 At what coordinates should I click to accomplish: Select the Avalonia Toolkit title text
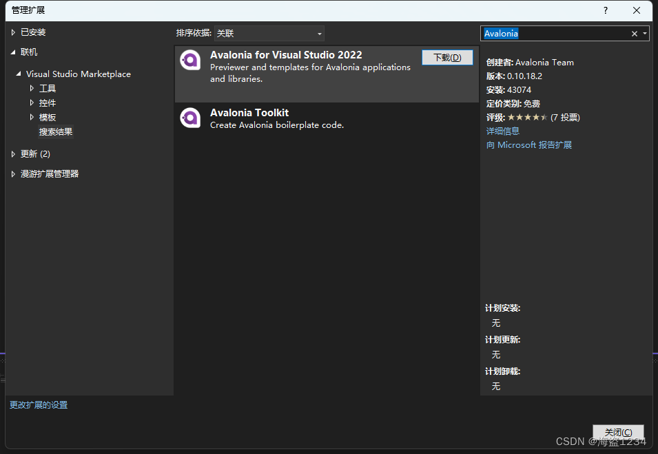tap(249, 113)
